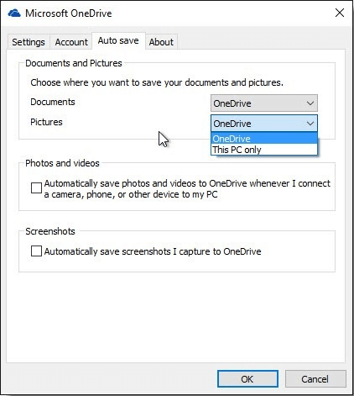Choose "This PC only" for Pictures
Screen dimensions: 354x396
point(264,150)
